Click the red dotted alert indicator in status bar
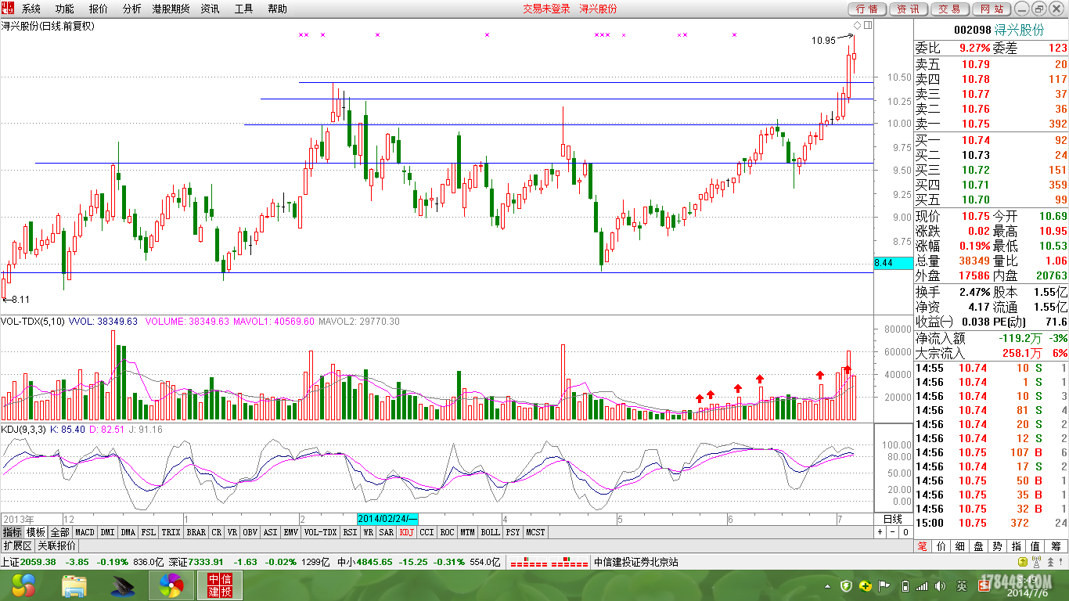The height and width of the screenshot is (601, 1069). point(549,563)
